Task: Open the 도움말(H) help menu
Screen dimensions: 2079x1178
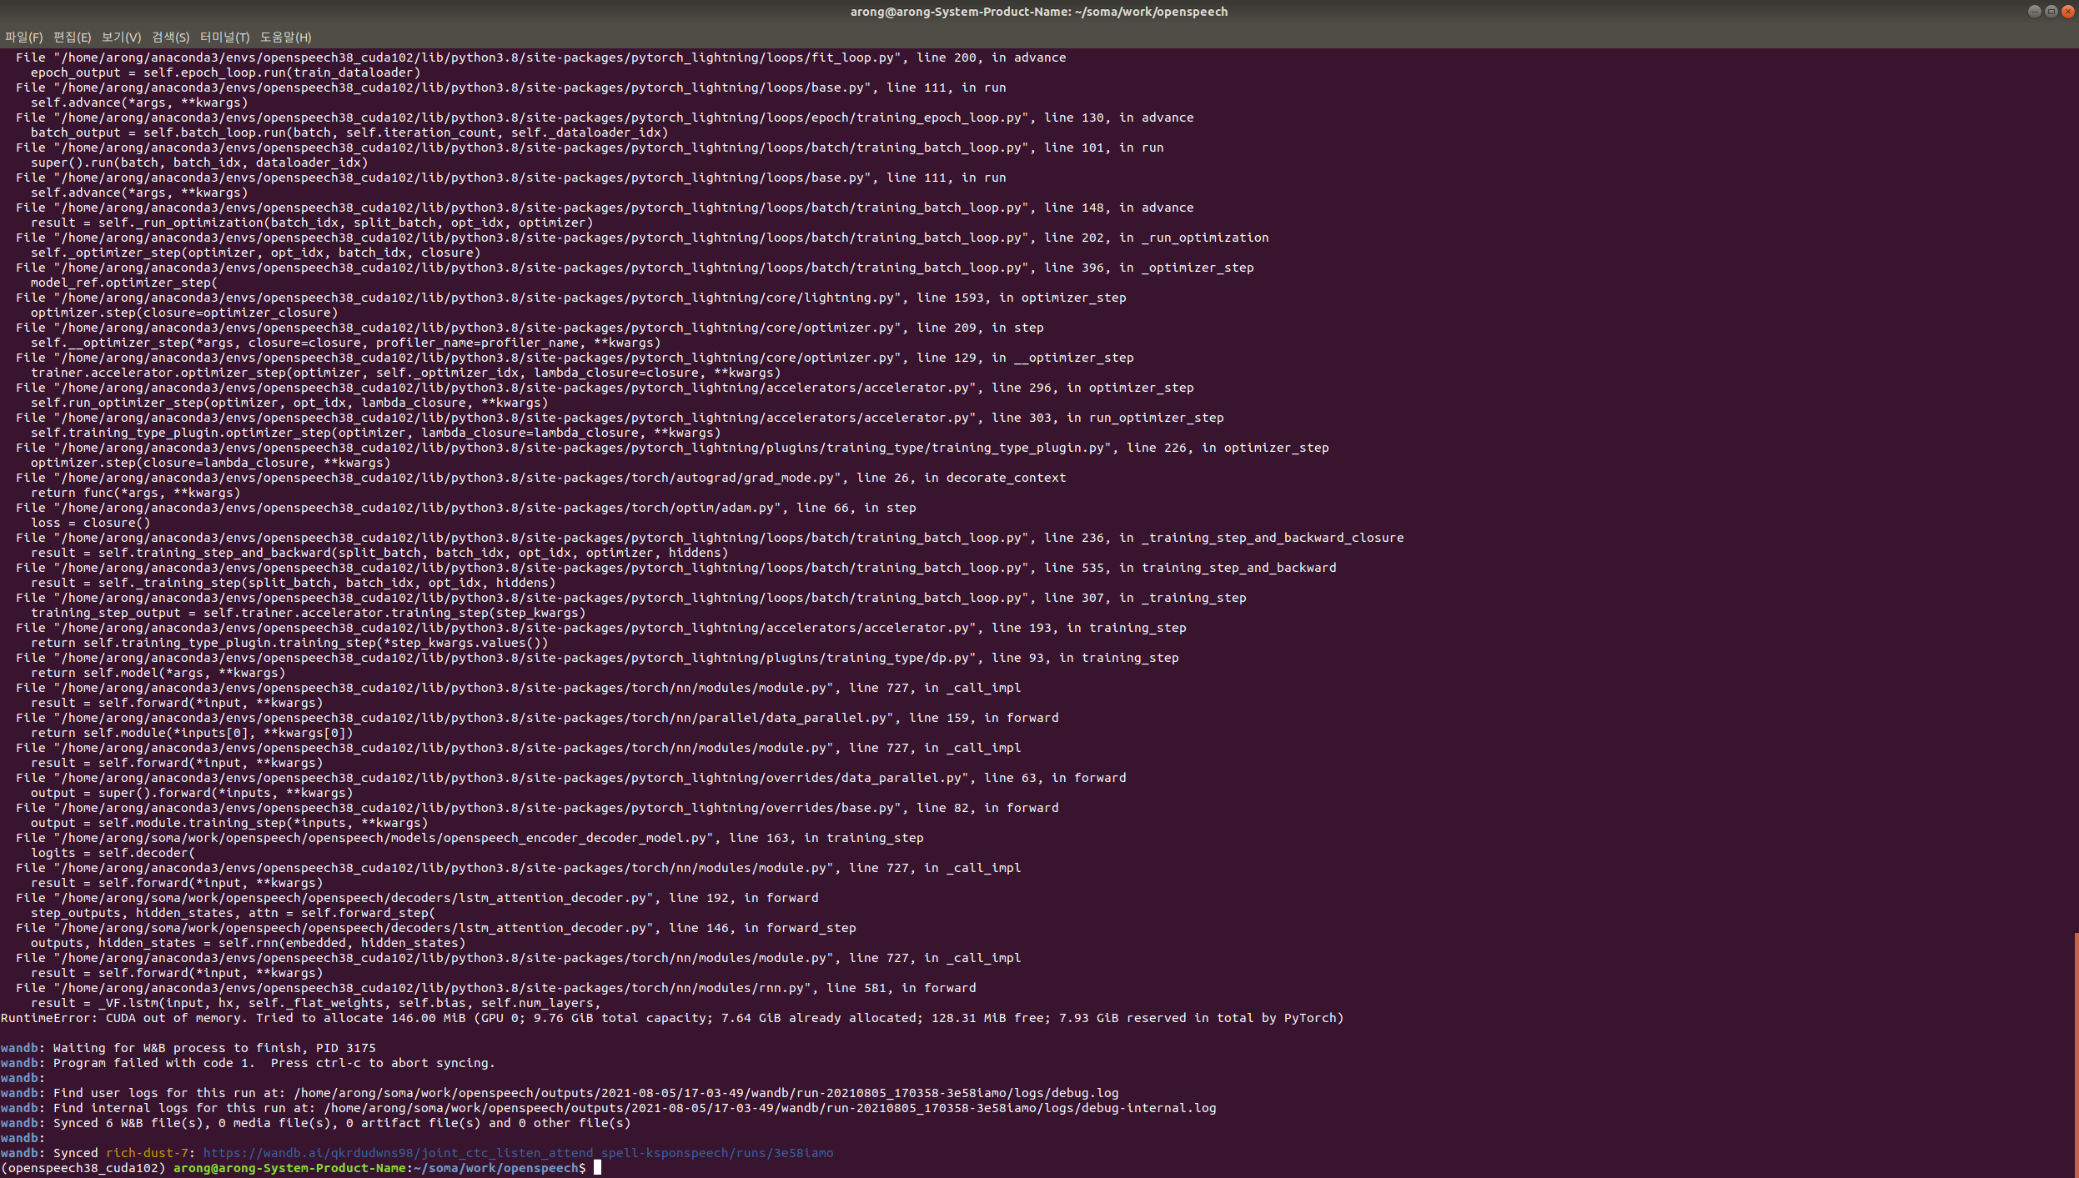Action: click(x=285, y=37)
